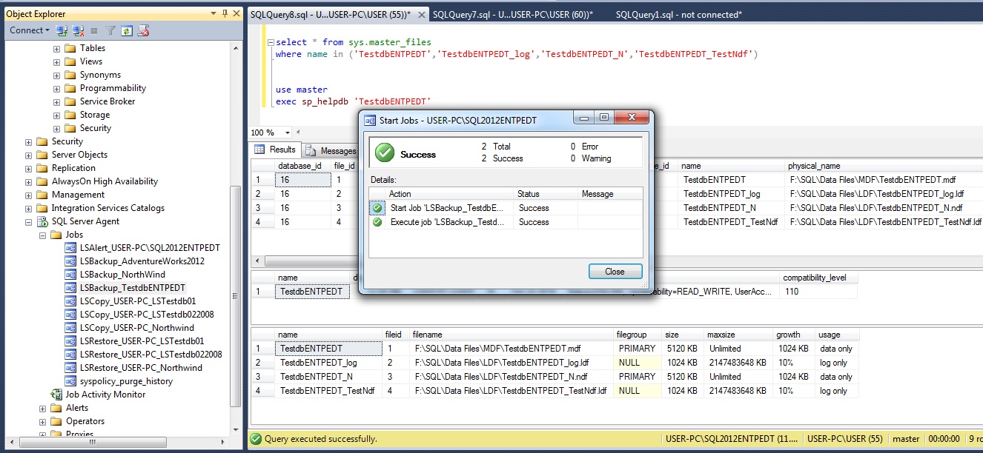Select the LSCopy_USER-PC_LSTestdb01 job icon
This screenshot has width=983, height=453.
pyautogui.click(x=71, y=301)
